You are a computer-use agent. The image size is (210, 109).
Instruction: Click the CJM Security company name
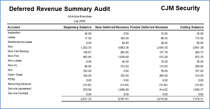(x=180, y=8)
